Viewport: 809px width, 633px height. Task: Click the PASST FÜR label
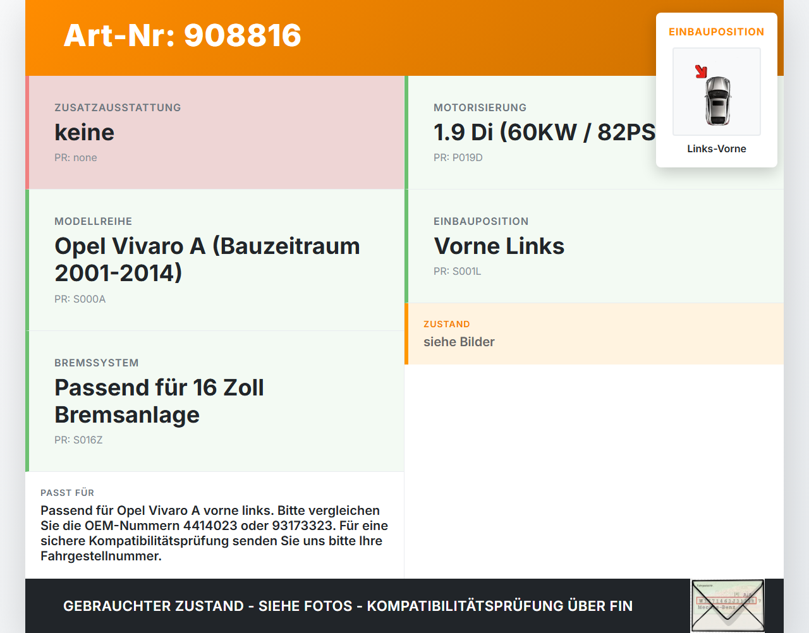68,493
